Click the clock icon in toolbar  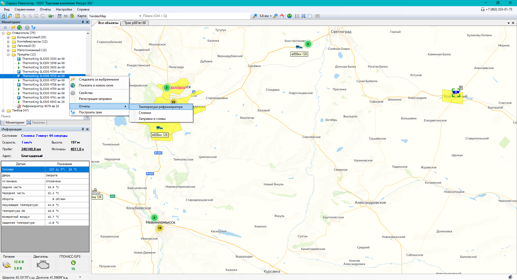[x=310, y=16]
